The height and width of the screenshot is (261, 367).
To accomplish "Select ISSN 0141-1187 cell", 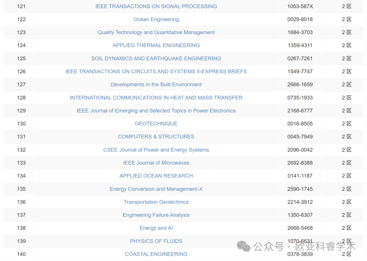I will [x=300, y=176].
